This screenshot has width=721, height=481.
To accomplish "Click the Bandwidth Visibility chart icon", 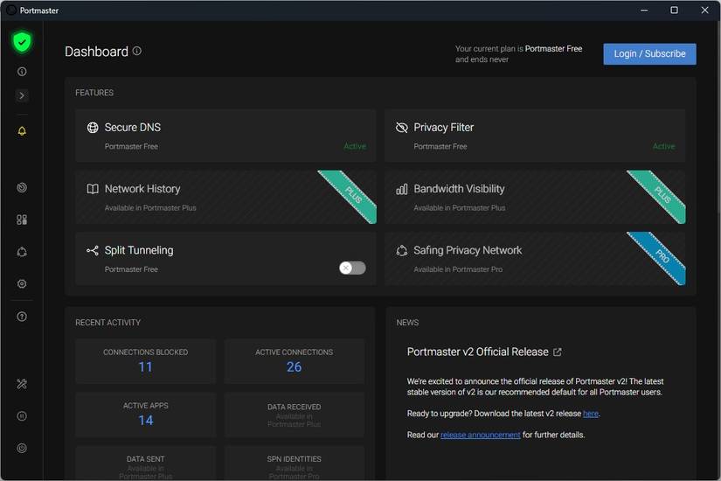I will pos(401,189).
